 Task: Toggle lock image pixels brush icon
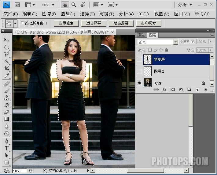coord(156,50)
